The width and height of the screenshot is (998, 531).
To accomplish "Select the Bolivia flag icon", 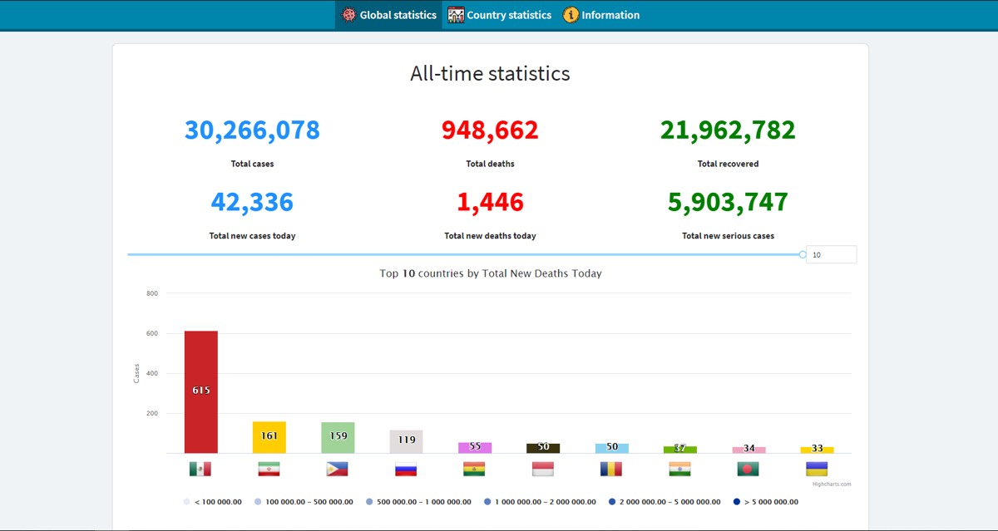I will [474, 469].
